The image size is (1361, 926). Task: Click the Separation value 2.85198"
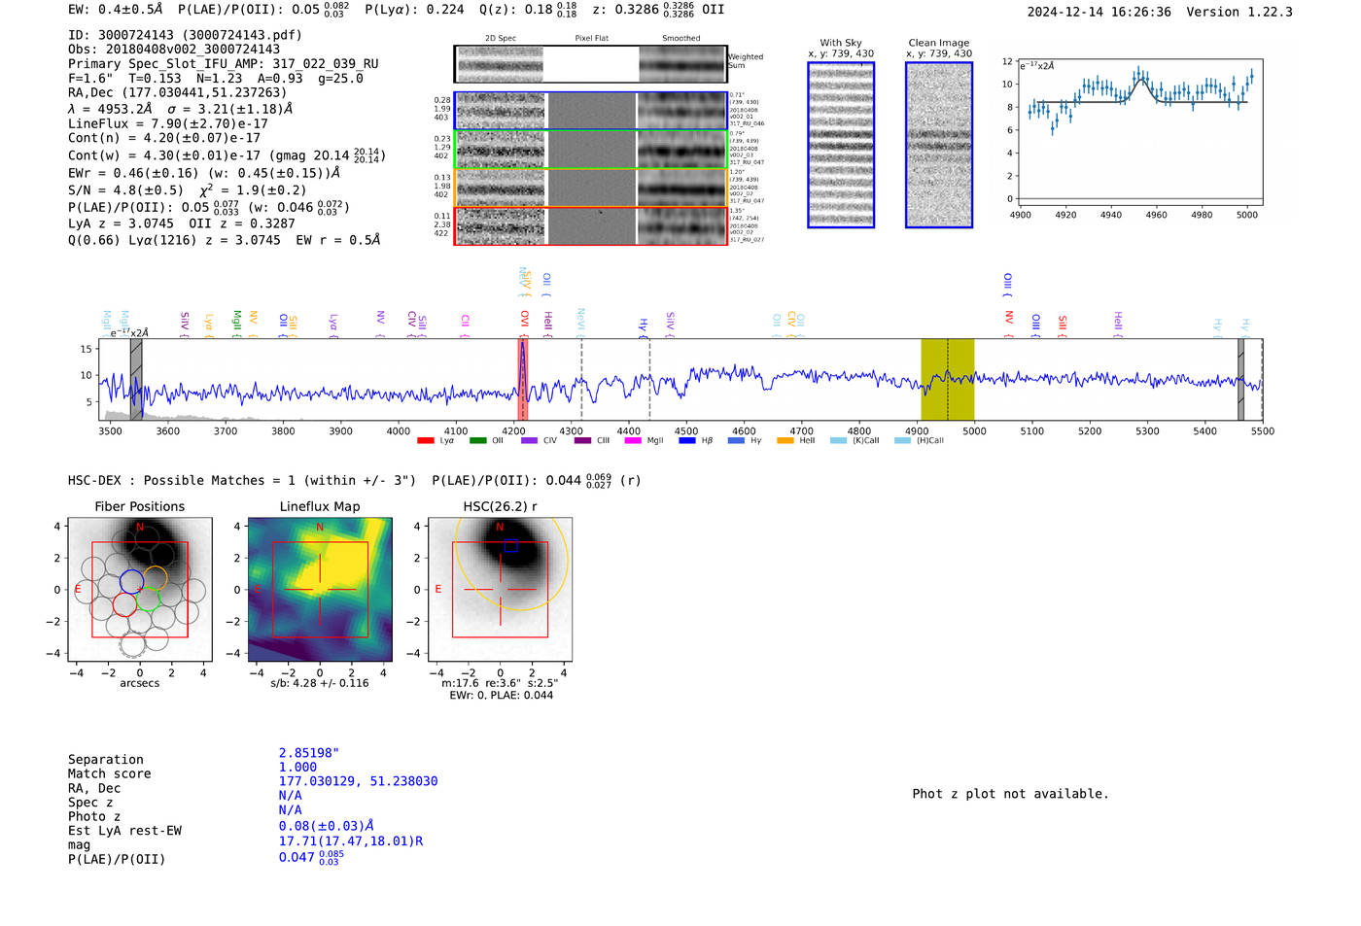click(x=309, y=753)
